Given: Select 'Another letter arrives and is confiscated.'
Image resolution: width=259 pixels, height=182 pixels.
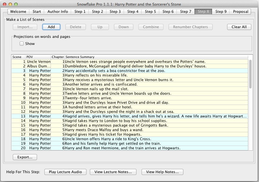Looking at the screenshot, I should click(156, 84).
